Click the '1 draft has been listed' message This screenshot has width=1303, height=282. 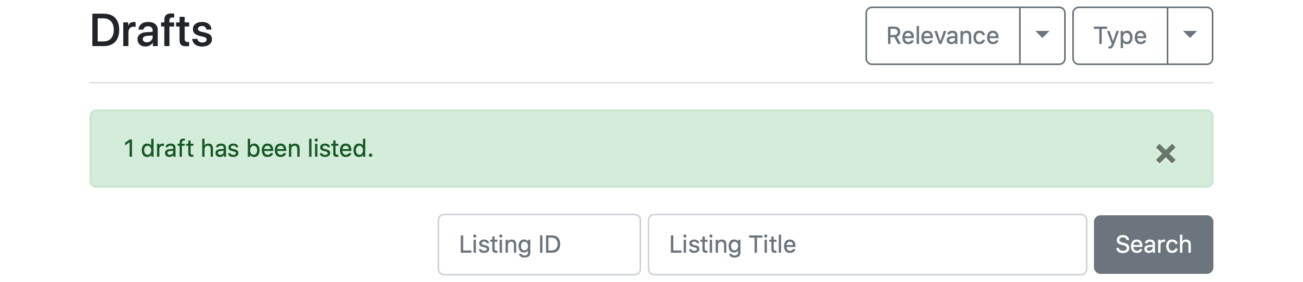(249, 149)
